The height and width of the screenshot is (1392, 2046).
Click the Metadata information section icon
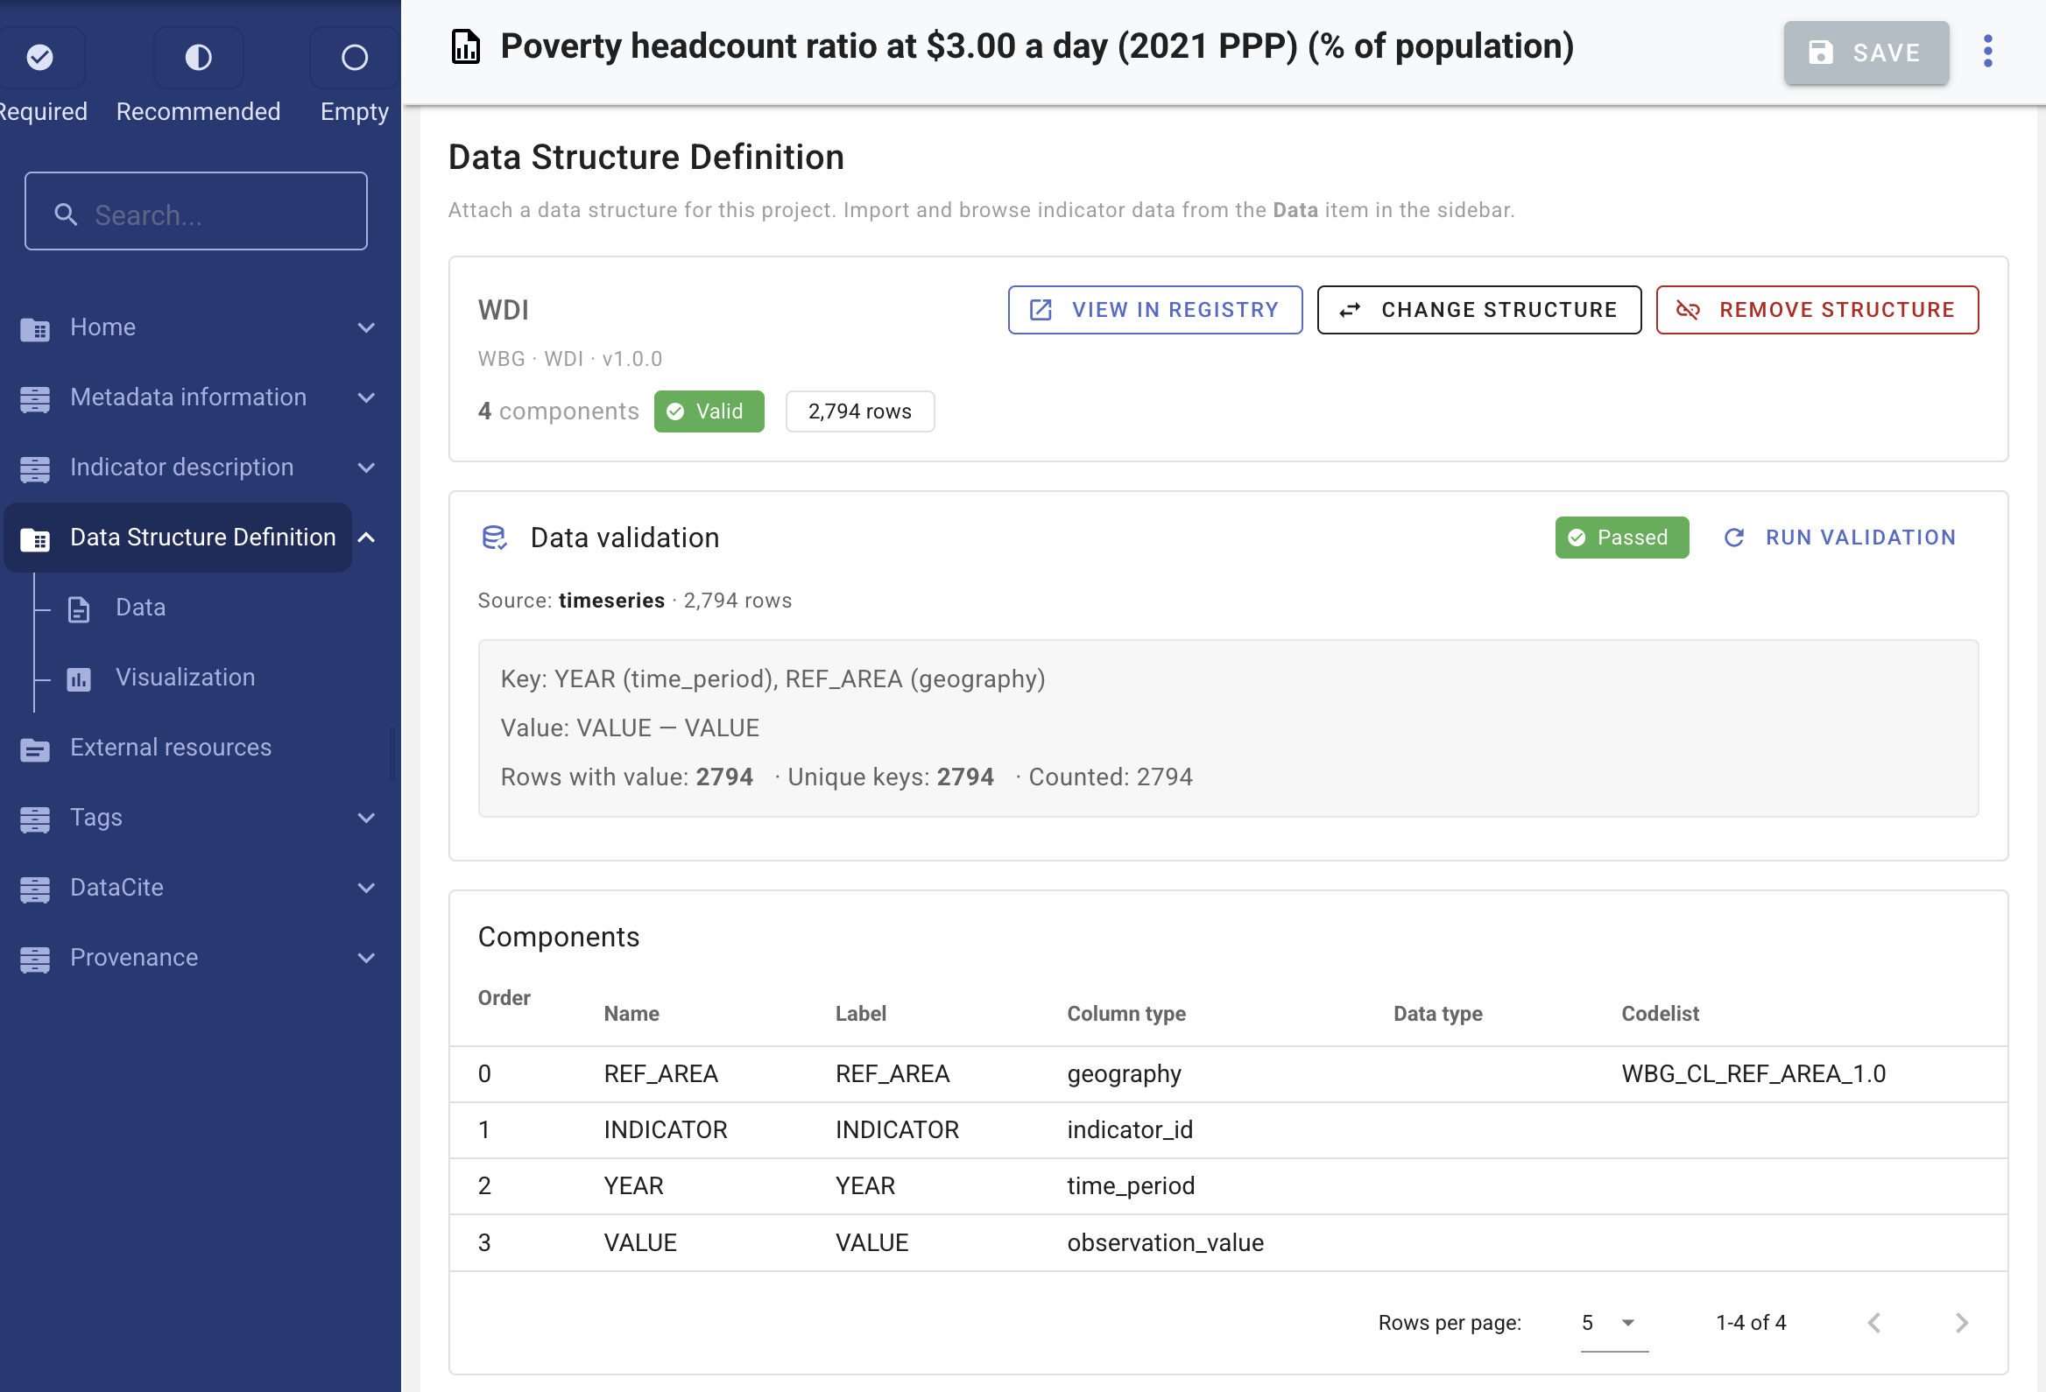click(35, 398)
